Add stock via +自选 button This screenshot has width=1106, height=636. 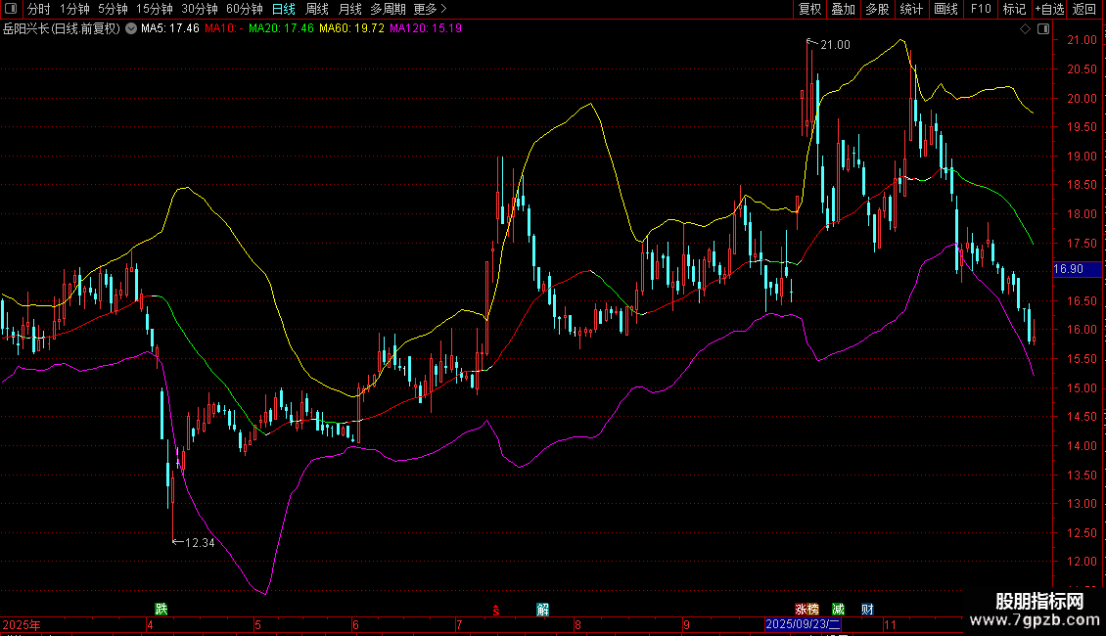[1049, 9]
